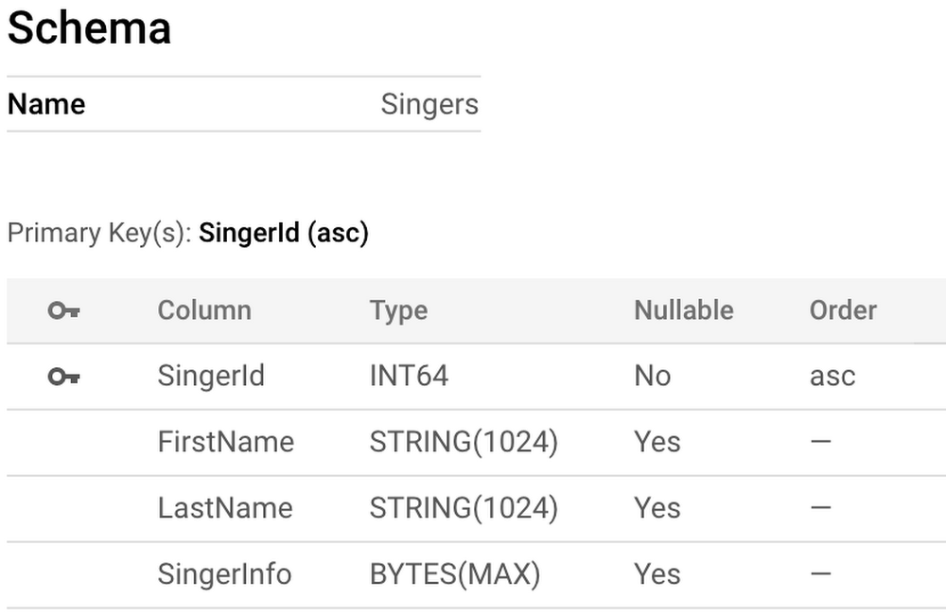Click the Singers table name value
Screen dimensions: 946x616
point(429,104)
